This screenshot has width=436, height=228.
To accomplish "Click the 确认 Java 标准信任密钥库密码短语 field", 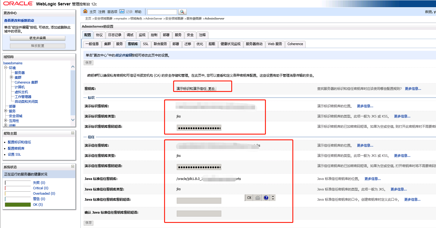I will point(199,214).
